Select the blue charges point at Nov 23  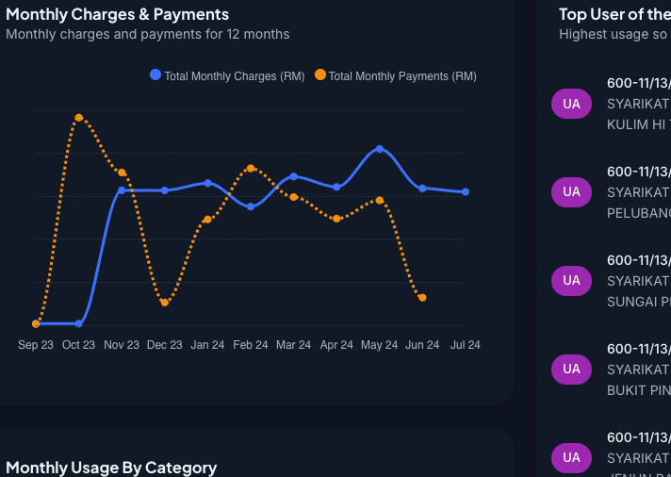tap(122, 190)
